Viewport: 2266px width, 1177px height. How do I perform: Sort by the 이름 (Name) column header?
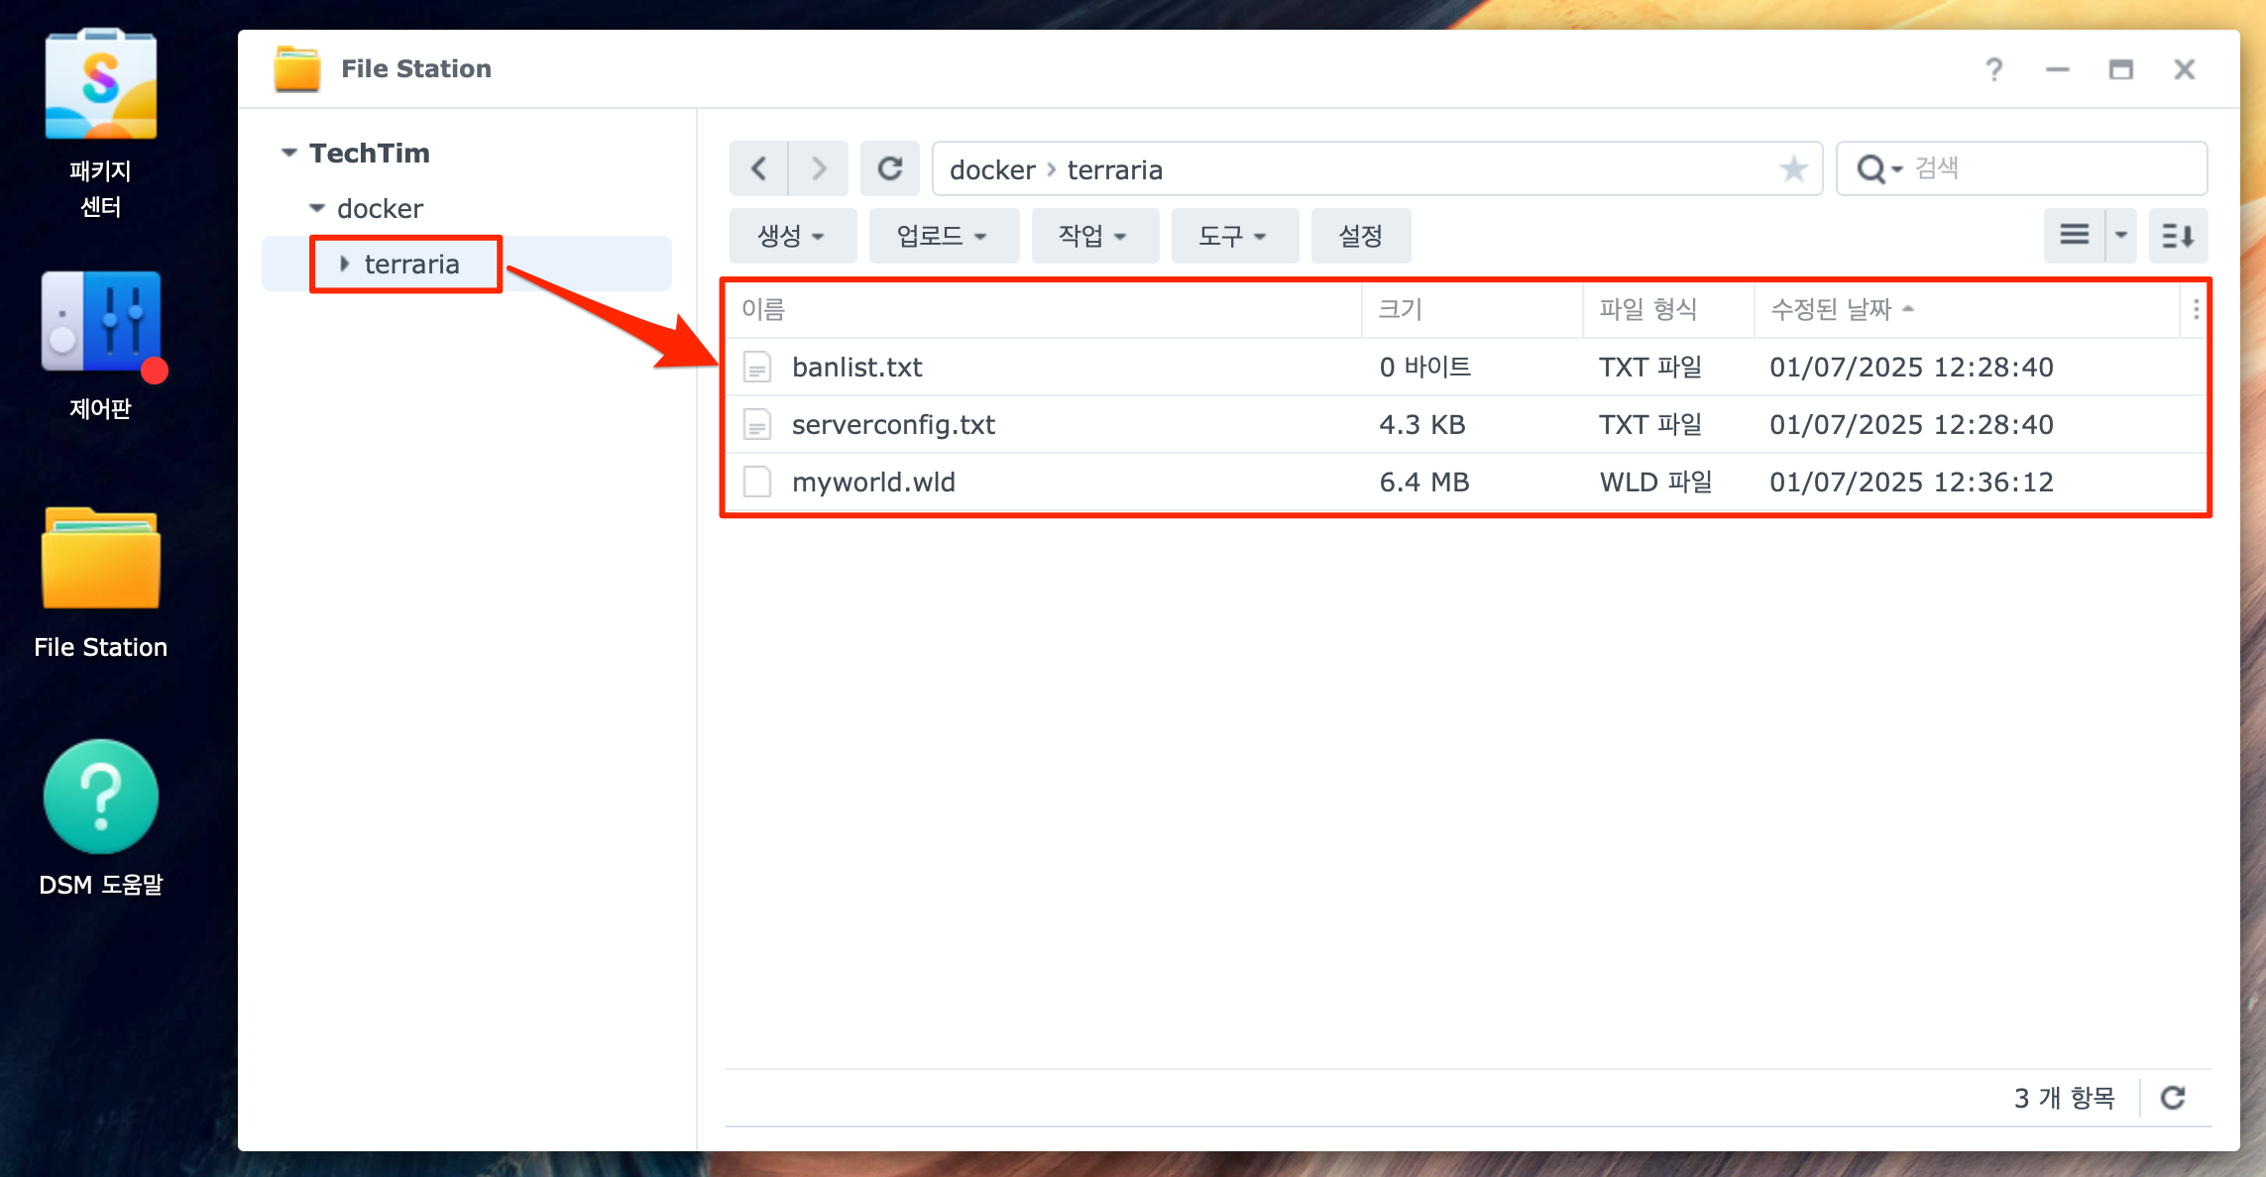click(x=1044, y=310)
